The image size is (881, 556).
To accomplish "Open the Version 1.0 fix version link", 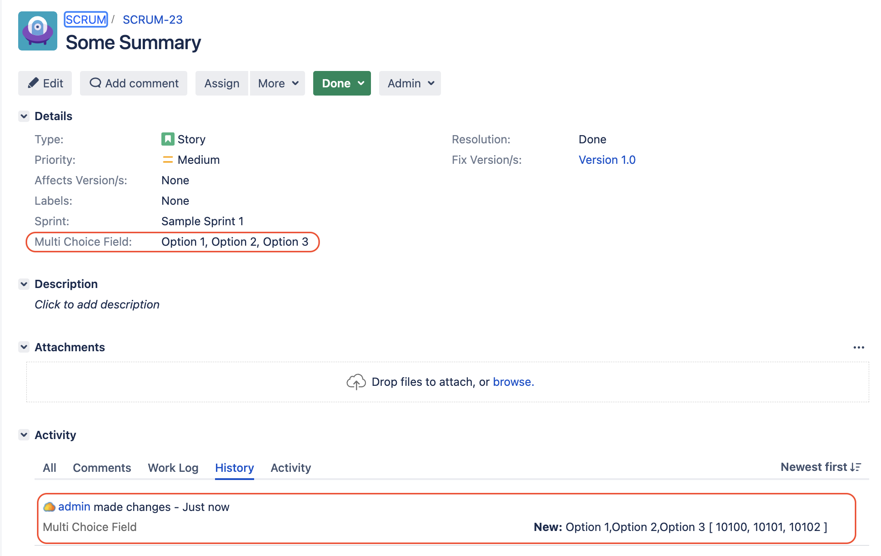I will tap(606, 160).
